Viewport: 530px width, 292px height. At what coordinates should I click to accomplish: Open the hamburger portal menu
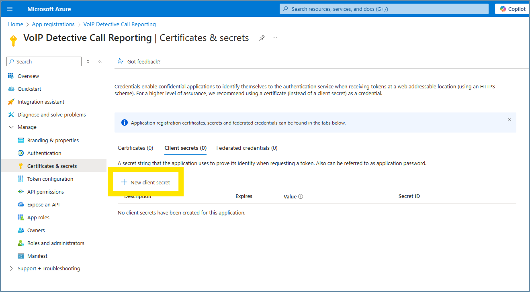point(10,9)
